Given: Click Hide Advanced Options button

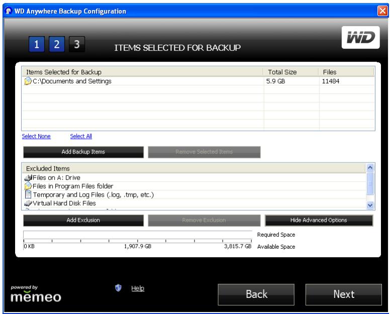Looking at the screenshot, I should [319, 220].
